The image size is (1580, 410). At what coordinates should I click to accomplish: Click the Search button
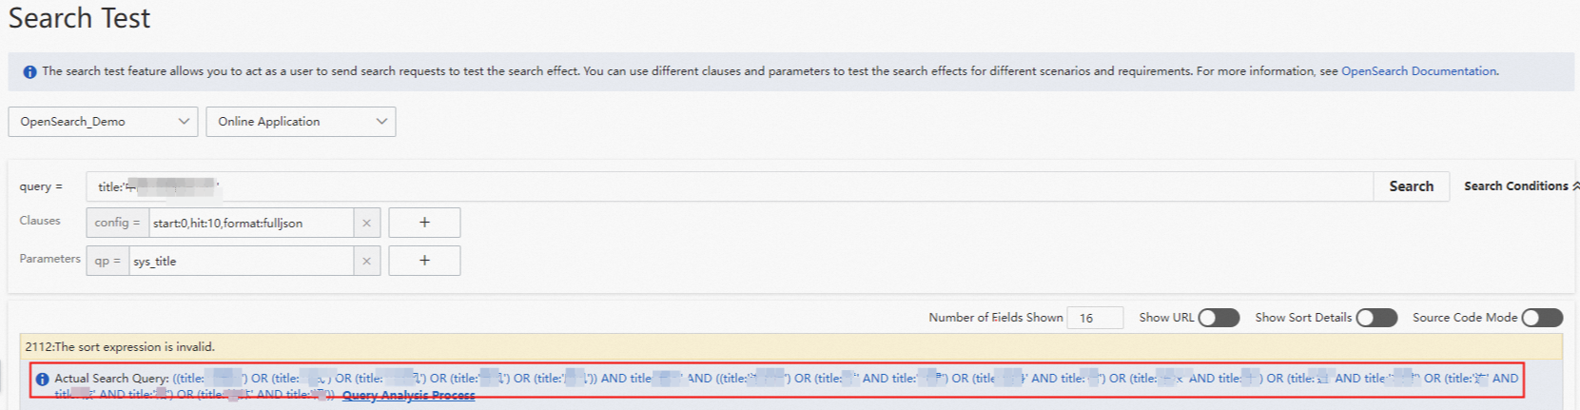click(1411, 186)
